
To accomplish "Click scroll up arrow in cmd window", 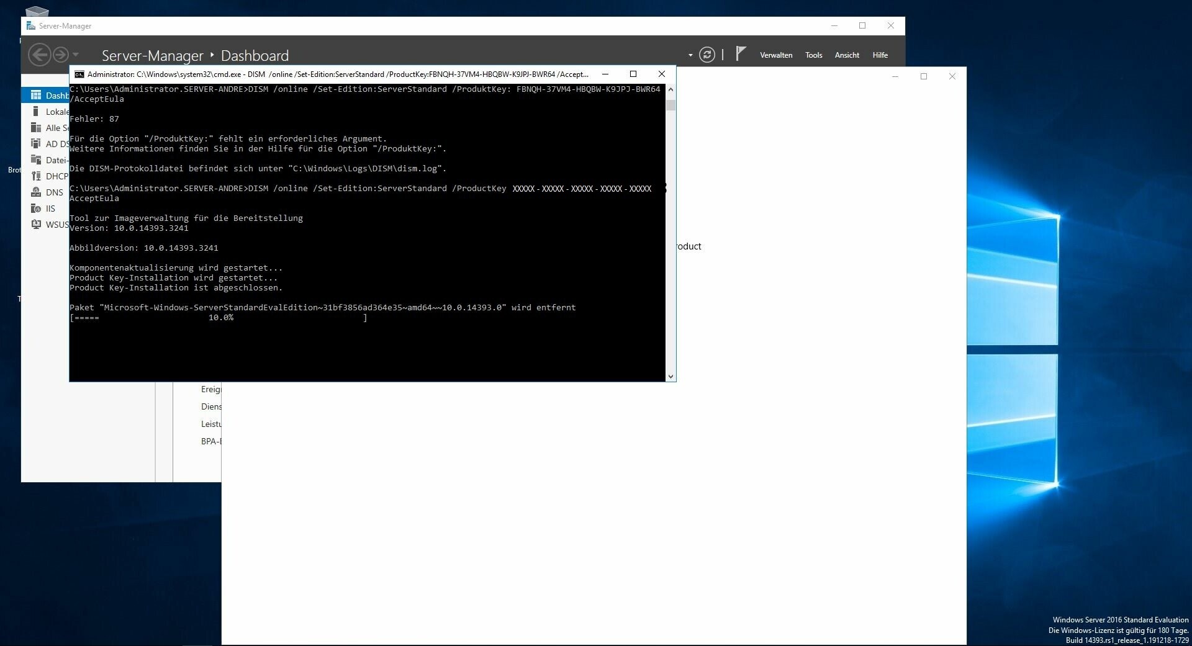I will 670,89.
